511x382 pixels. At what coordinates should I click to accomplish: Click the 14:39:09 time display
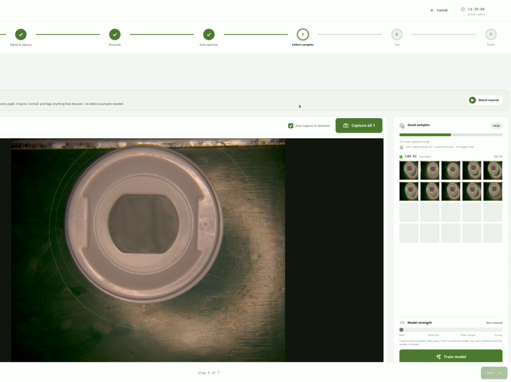point(476,9)
